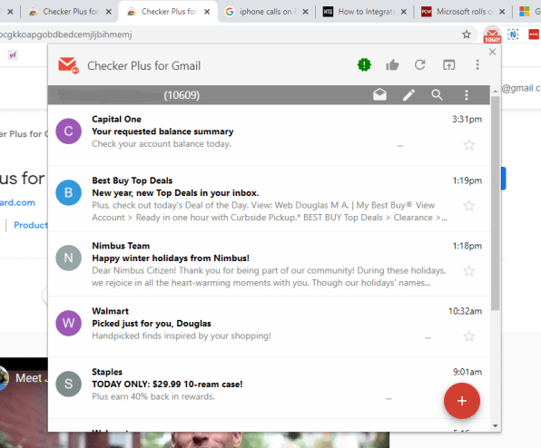541x448 pixels.
Task: Open account bar three-dot menu
Action: [467, 95]
